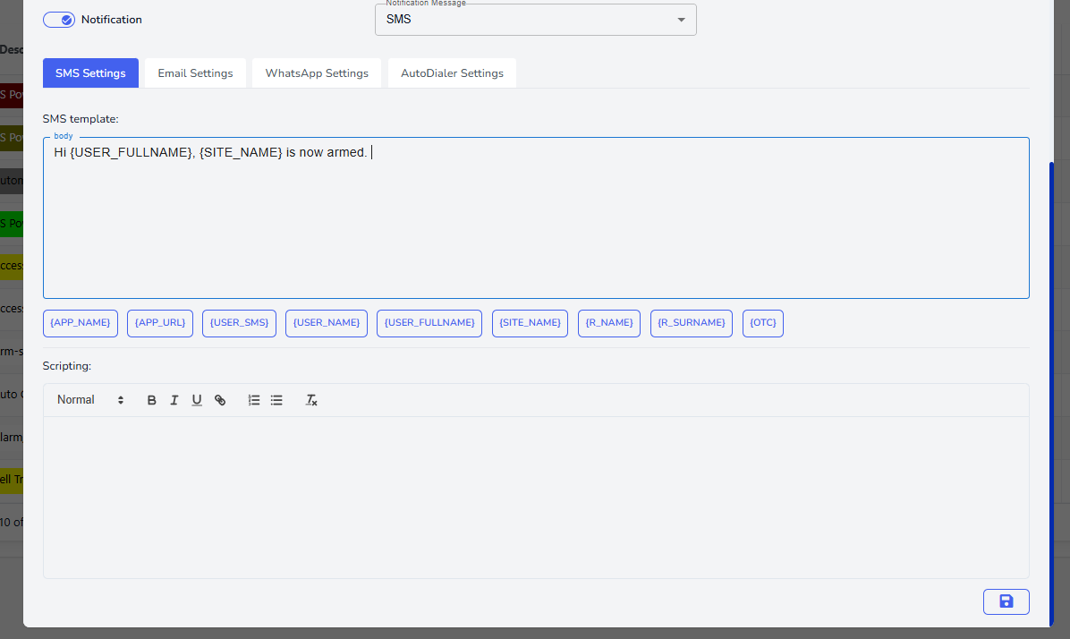Open the Notification Message SMS dropdown

535,20
